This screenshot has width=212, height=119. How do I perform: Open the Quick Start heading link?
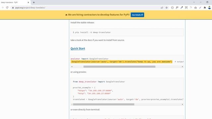(78, 49)
